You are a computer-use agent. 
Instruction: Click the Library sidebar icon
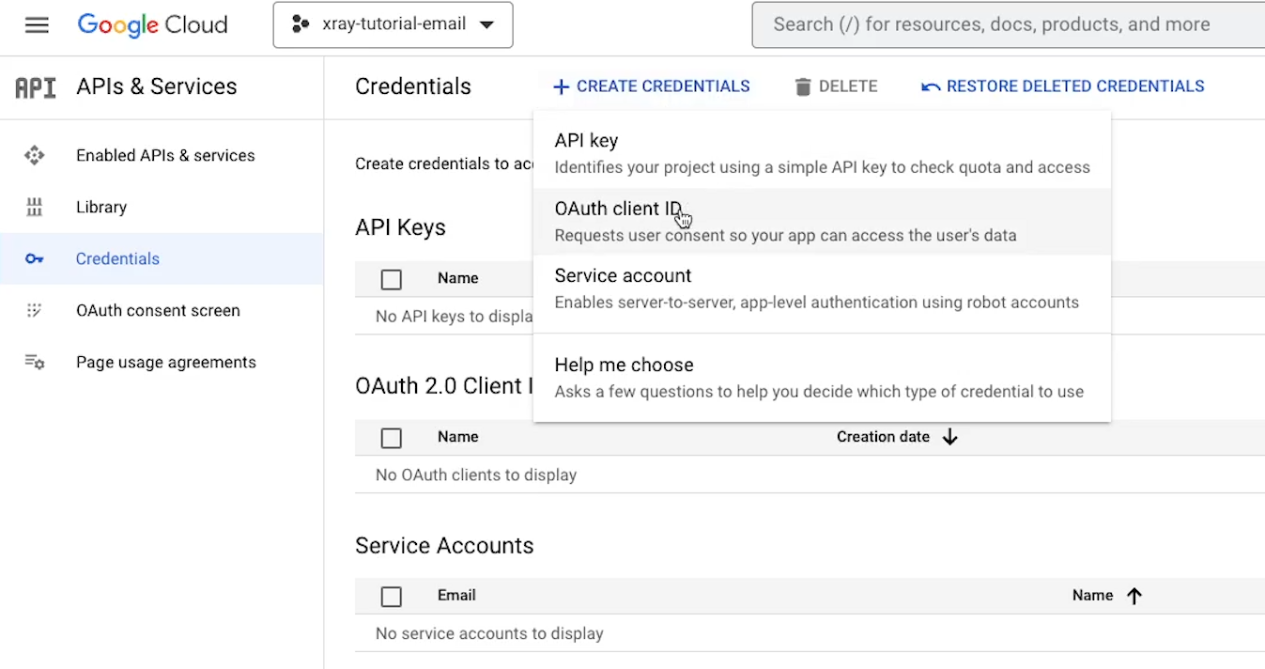click(x=35, y=207)
